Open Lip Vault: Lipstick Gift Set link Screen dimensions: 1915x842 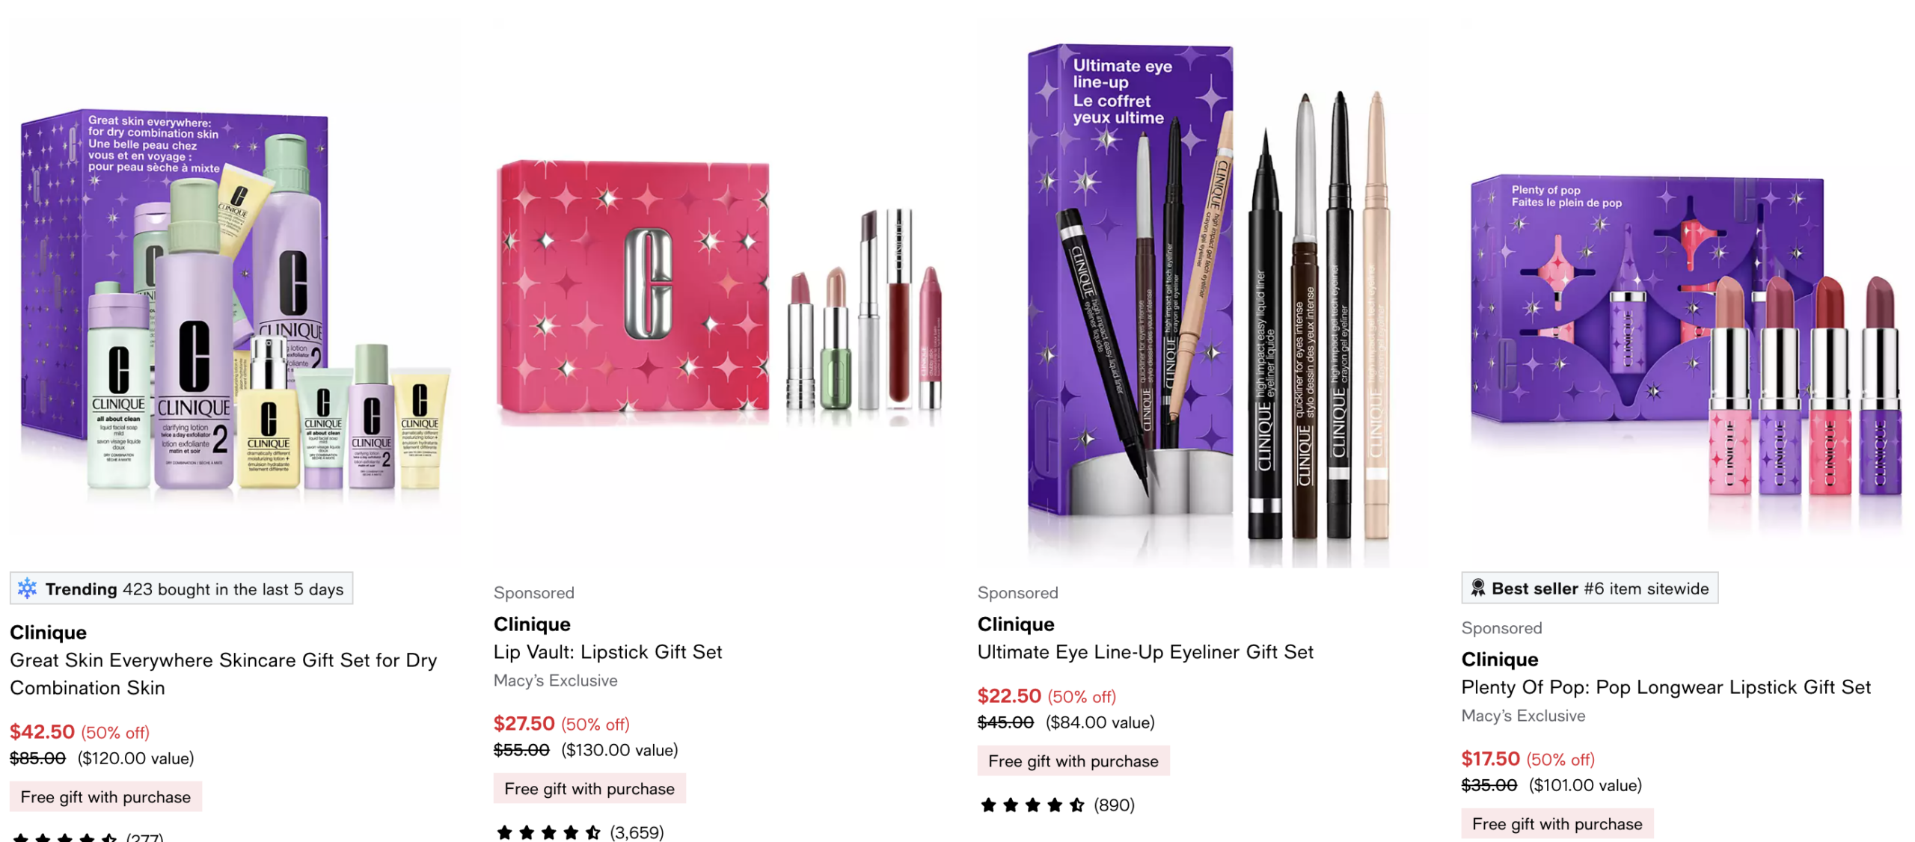click(x=607, y=652)
